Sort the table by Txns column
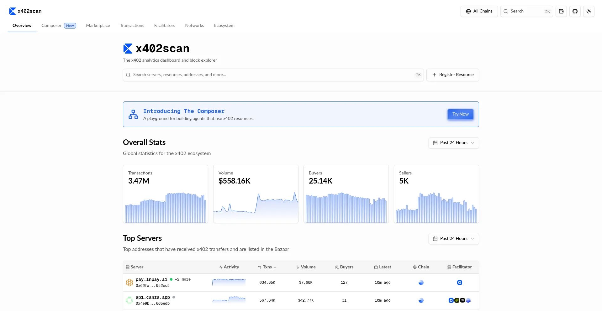 (x=267, y=267)
